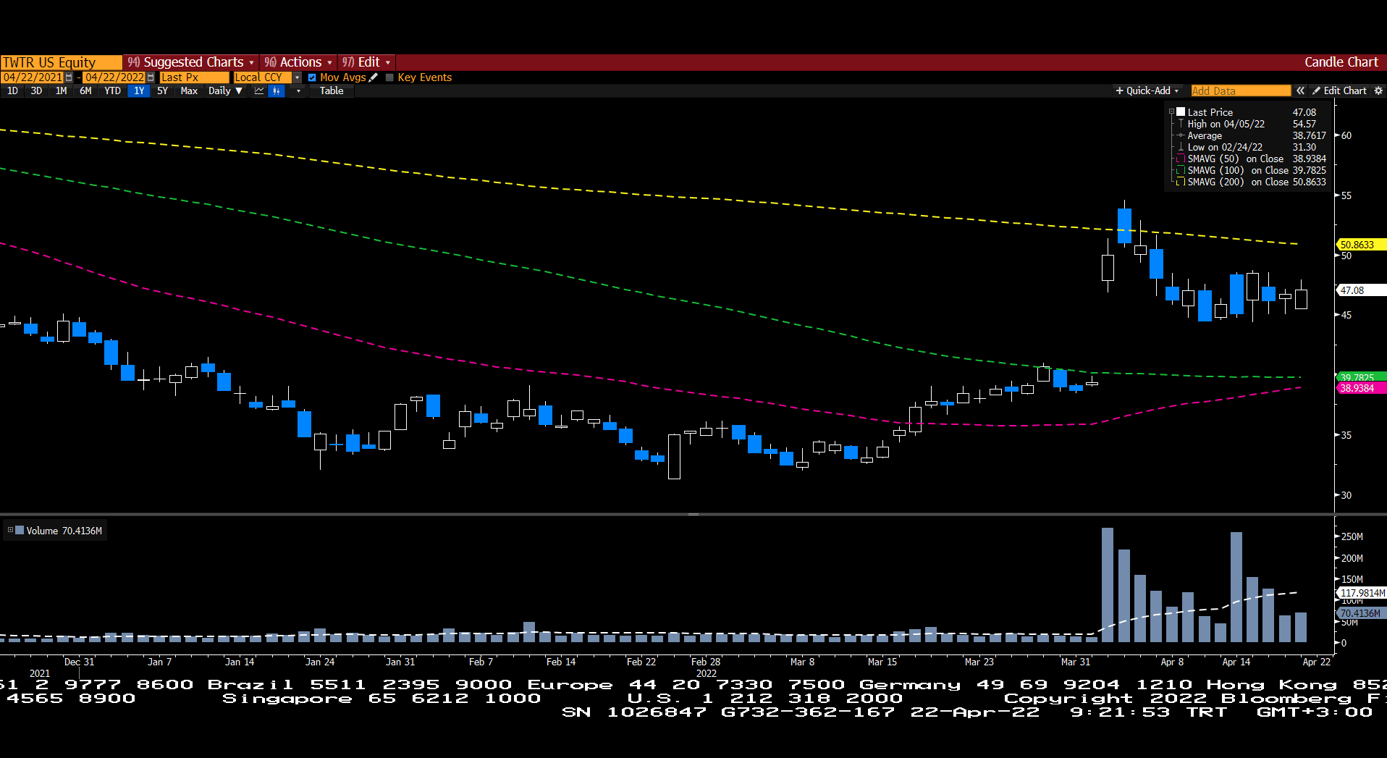
Task: Click the Mov Avgs pencil edit icon
Action: click(374, 77)
